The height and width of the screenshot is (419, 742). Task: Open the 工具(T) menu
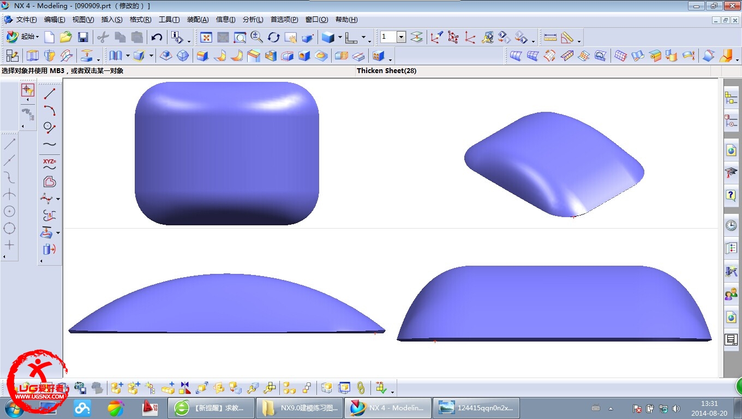[169, 20]
